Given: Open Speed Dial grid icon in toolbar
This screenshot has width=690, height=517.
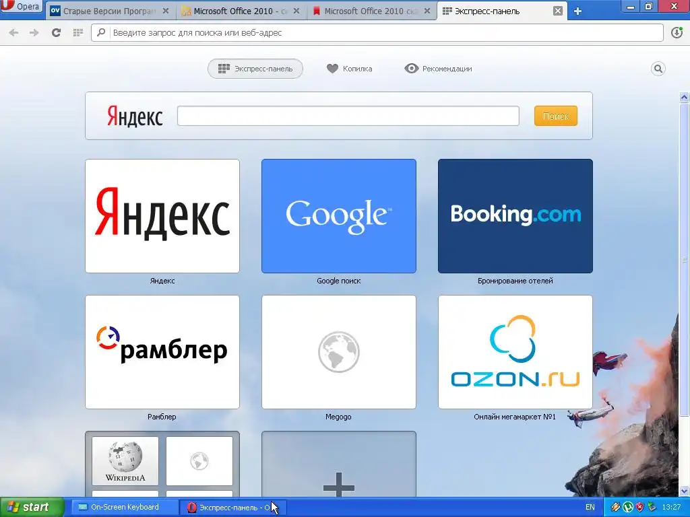Looking at the screenshot, I should click(78, 32).
